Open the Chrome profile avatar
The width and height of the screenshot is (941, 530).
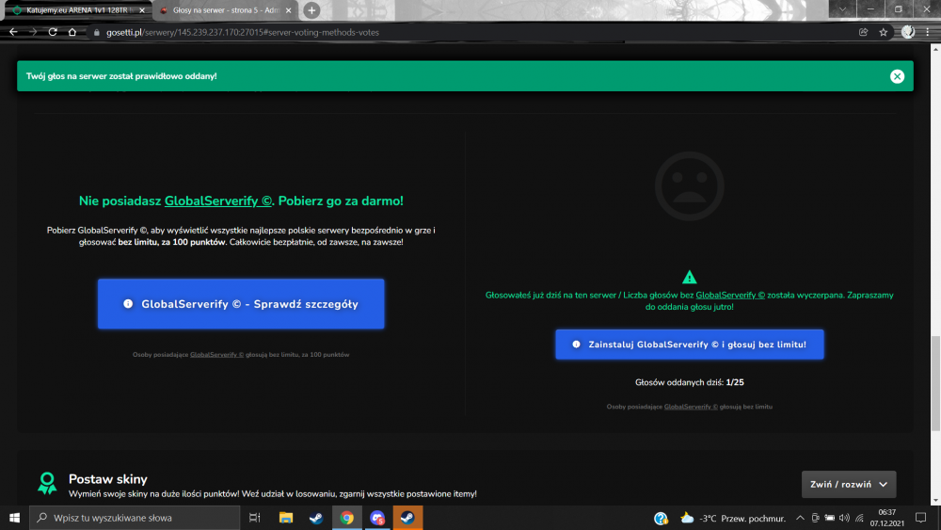click(x=907, y=32)
